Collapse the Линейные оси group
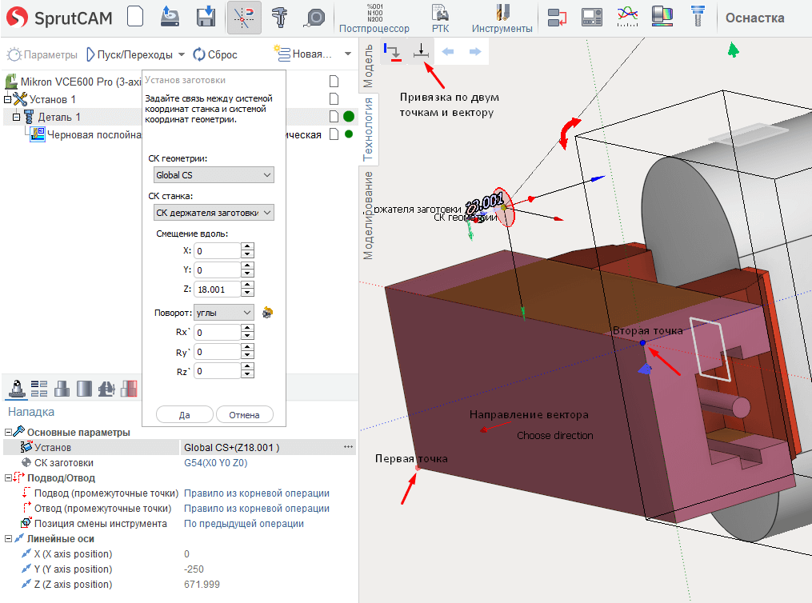The width and height of the screenshot is (812, 603). point(8,539)
